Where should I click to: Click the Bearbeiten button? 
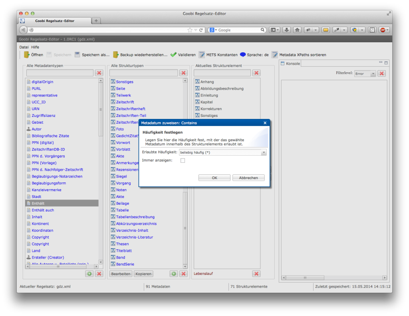pyautogui.click(x=121, y=274)
